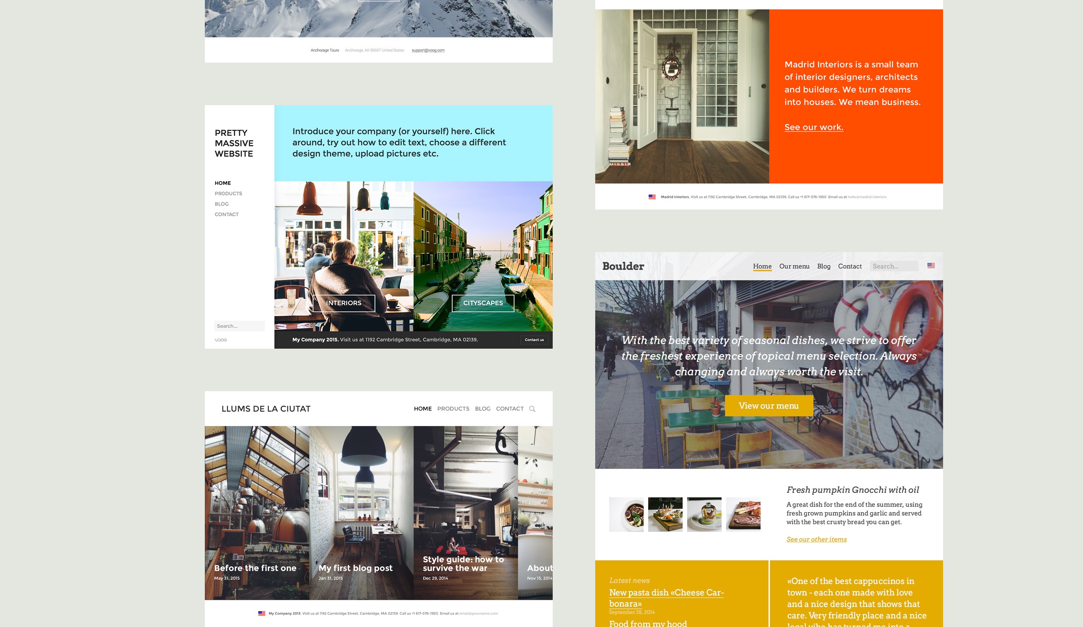
Task: Click the flag icon in Llums de la Ciutat footer
Action: point(261,613)
